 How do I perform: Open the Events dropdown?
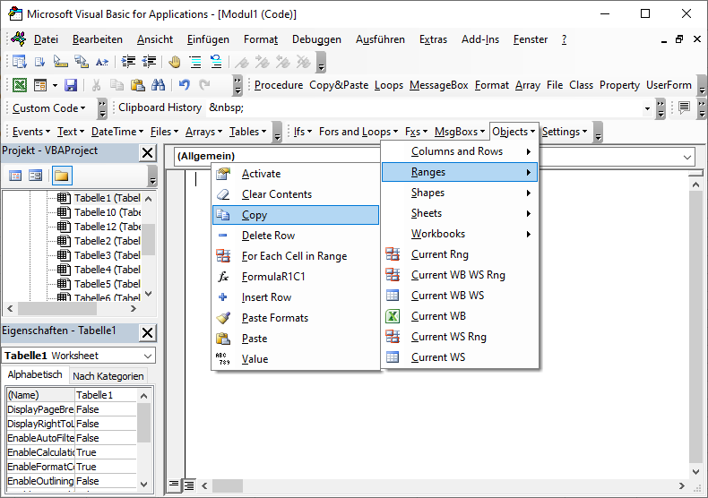click(30, 132)
